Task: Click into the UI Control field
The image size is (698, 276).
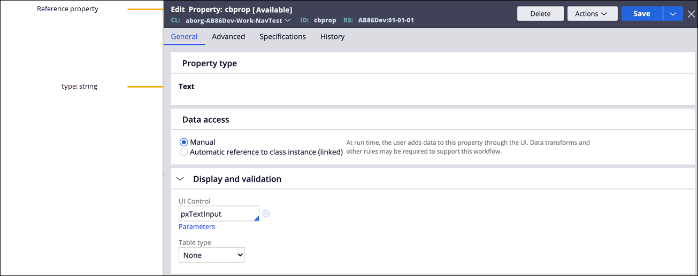Action: (x=215, y=214)
